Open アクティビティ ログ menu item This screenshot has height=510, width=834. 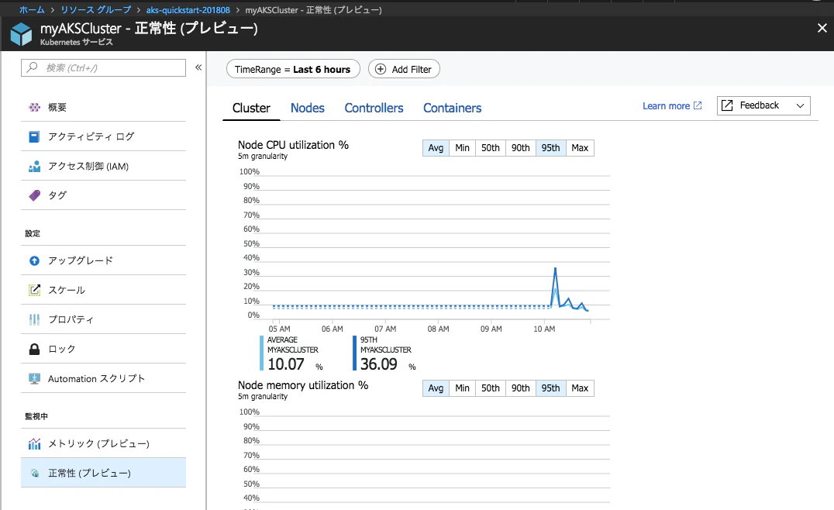(x=103, y=136)
